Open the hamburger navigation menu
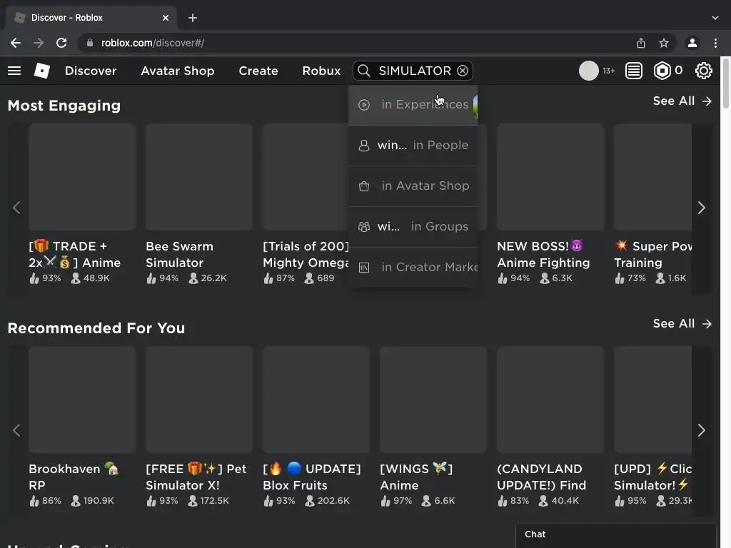Image resolution: width=731 pixels, height=548 pixels. (x=14, y=71)
